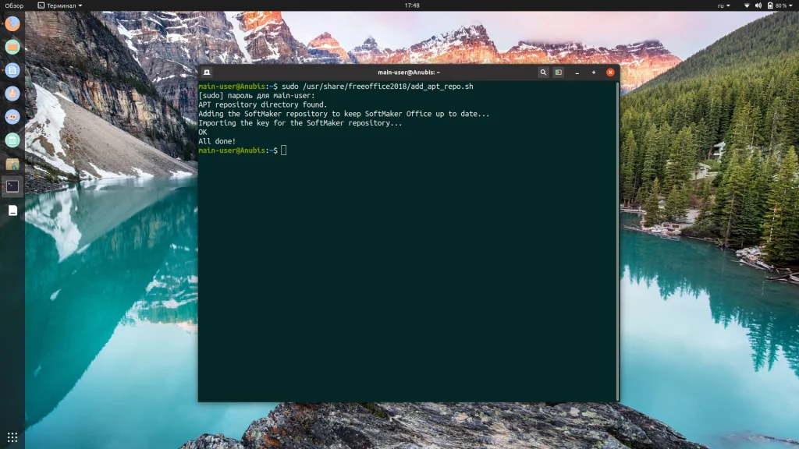
Task: Open the removable drive dock icon
Action: pos(12,210)
